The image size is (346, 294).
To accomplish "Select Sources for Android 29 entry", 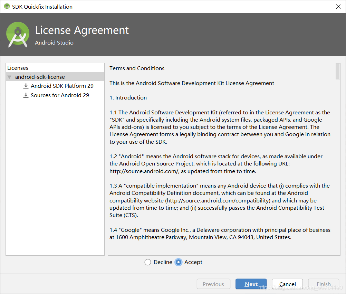I will (60, 95).
